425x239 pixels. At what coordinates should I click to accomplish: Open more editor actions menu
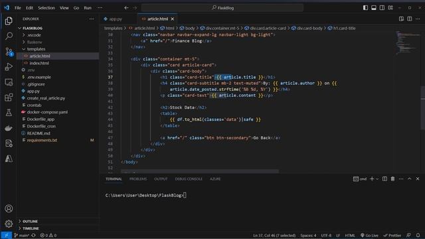tap(418, 19)
